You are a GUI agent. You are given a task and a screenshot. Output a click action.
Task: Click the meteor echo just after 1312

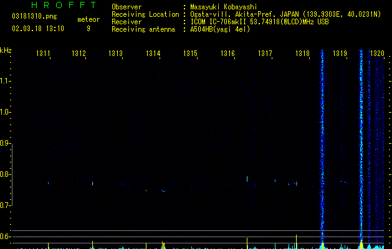pos(92,183)
